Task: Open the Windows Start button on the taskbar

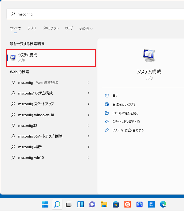Action: coord(45,204)
